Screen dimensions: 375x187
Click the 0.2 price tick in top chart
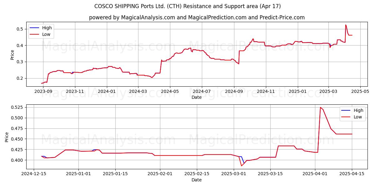(20, 78)
